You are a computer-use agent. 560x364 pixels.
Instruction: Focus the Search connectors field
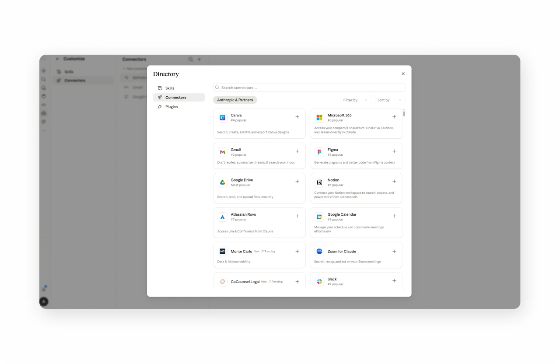click(x=309, y=87)
